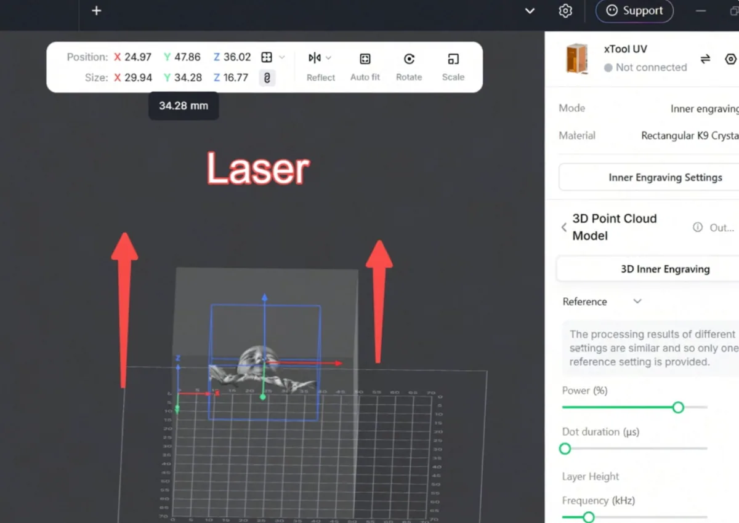The image size is (739, 523).
Task: Edit the Position Y value 47.86
Action: coord(187,57)
